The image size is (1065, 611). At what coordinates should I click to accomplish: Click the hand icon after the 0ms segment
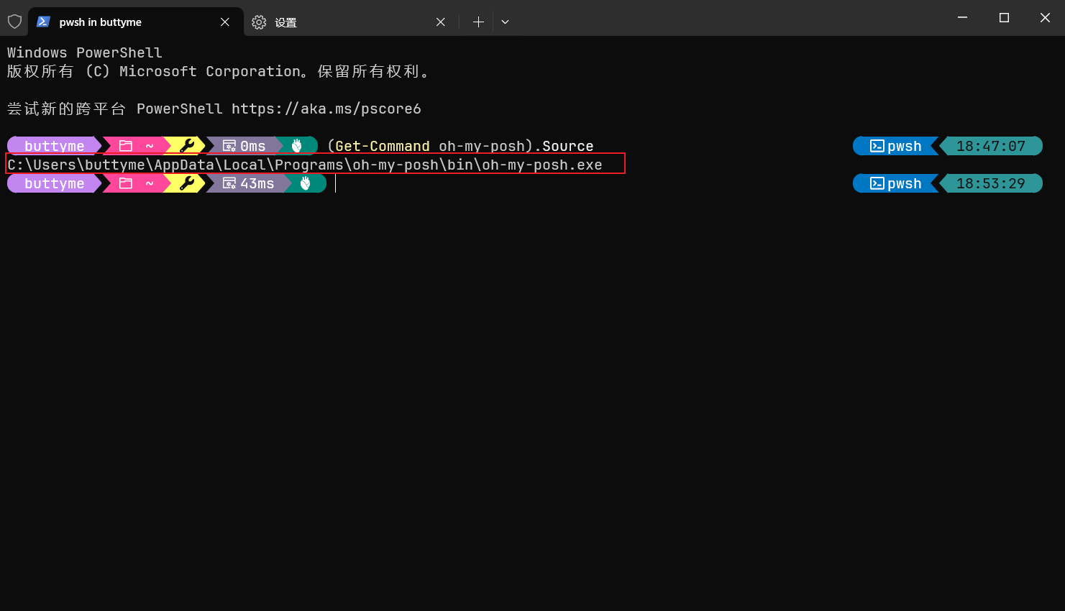click(x=297, y=146)
